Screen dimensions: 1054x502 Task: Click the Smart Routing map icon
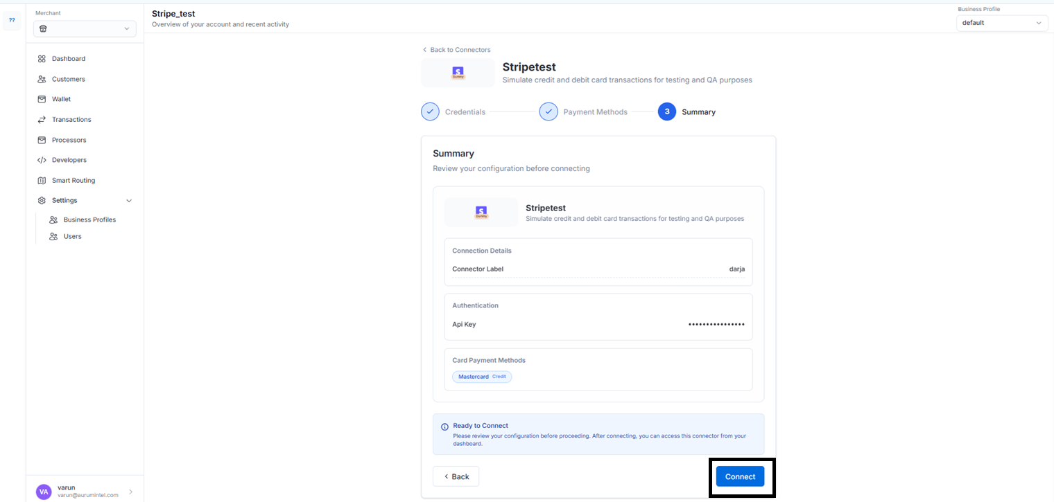[42, 181]
